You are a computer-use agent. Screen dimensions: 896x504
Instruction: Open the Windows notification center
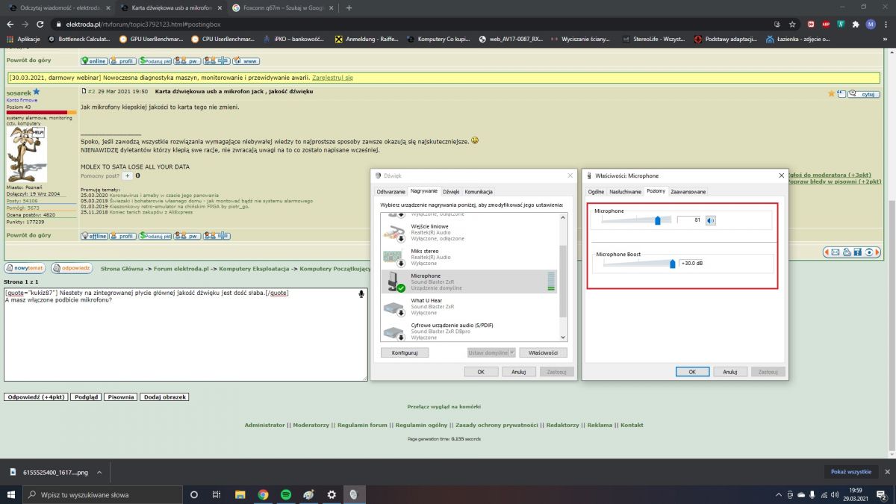(883, 494)
